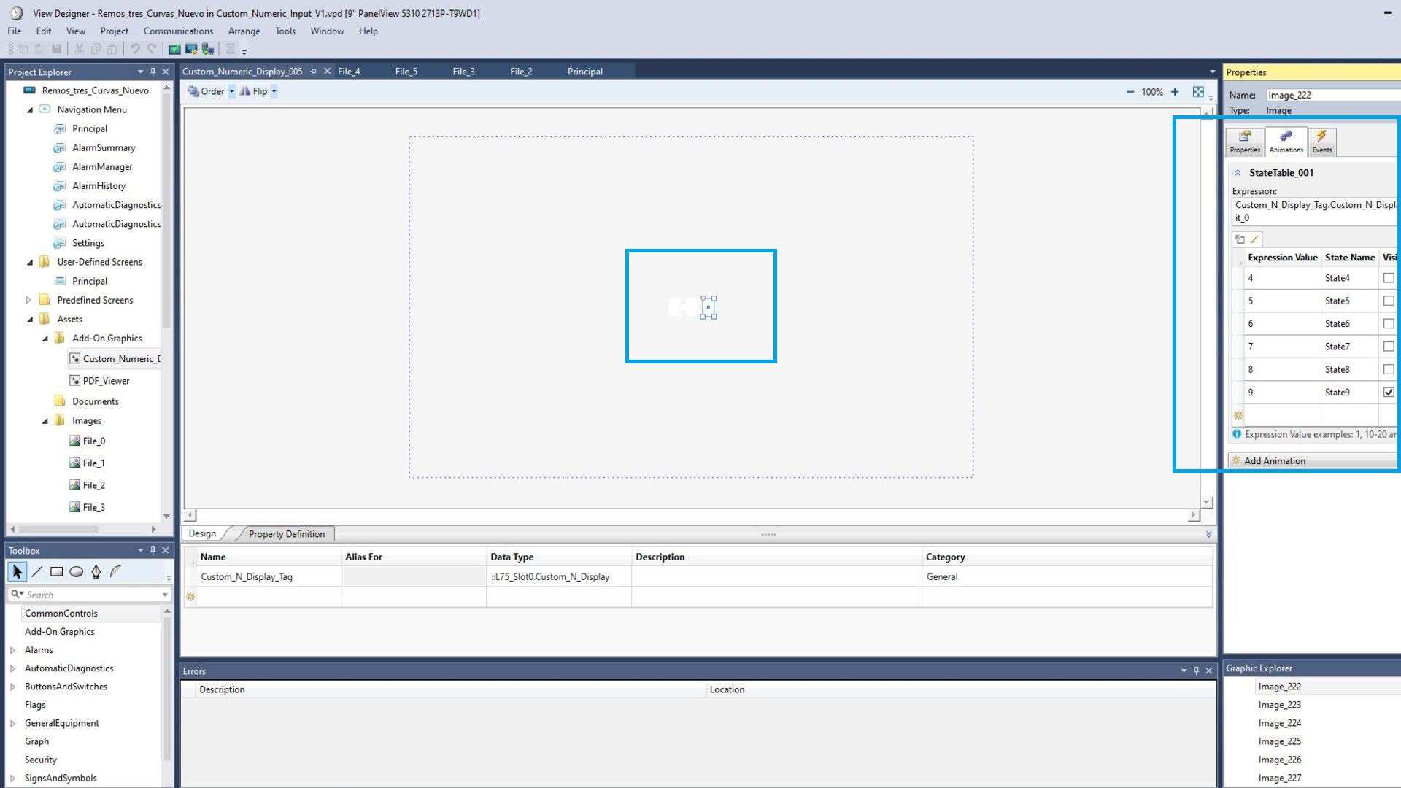
Task: Pin the Errors panel
Action: (x=1196, y=671)
